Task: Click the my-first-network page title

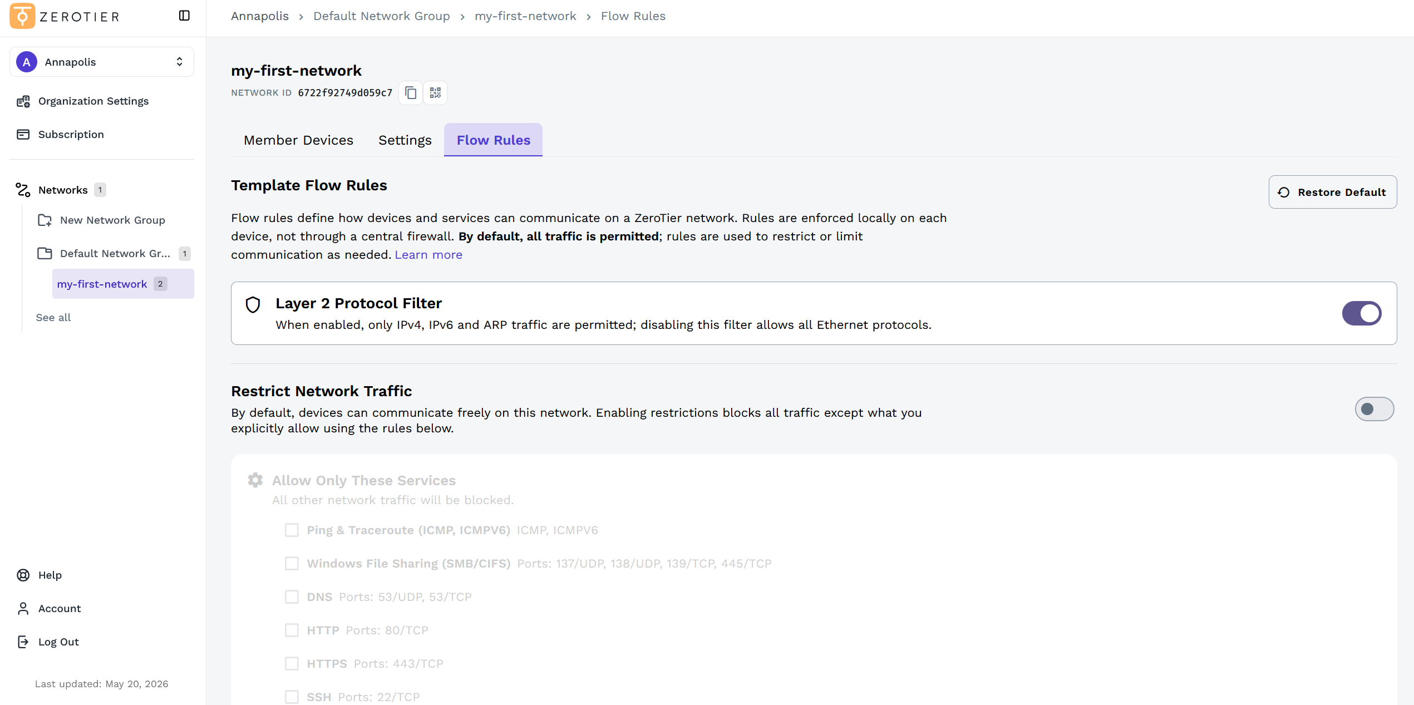Action: coord(296,71)
